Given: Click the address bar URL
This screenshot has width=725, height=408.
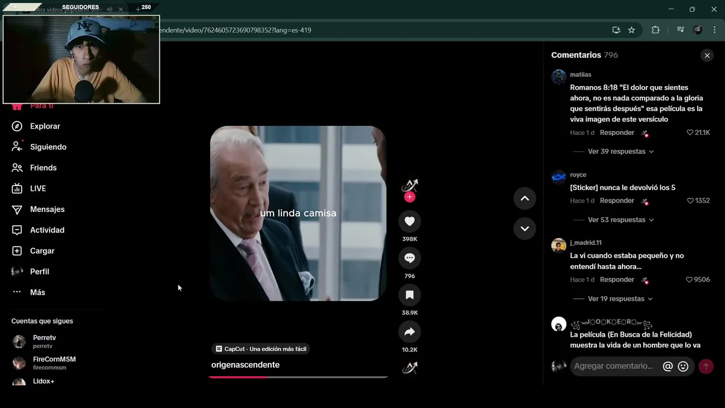Looking at the screenshot, I should point(236,30).
